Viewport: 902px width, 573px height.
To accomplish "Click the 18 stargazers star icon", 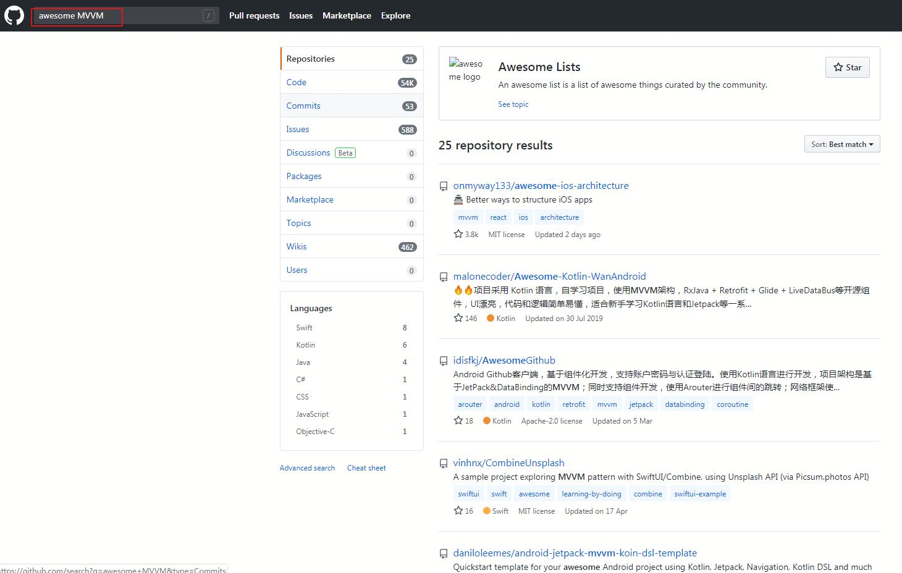I will click(x=458, y=420).
